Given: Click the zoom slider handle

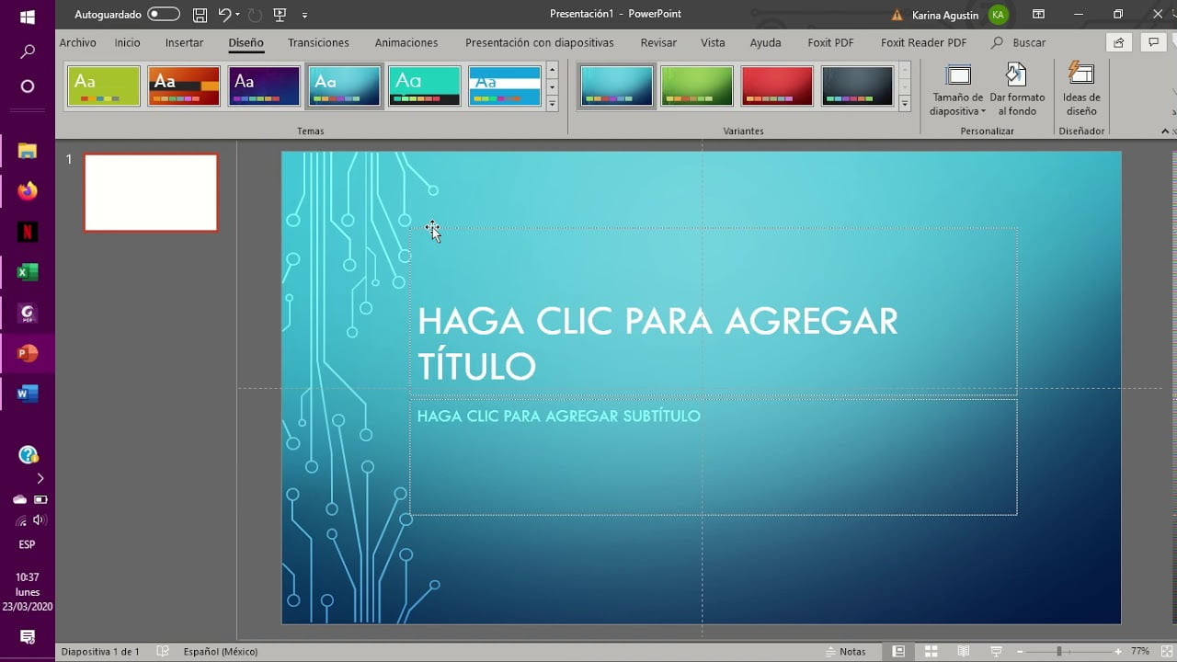Looking at the screenshot, I should pos(1059,651).
